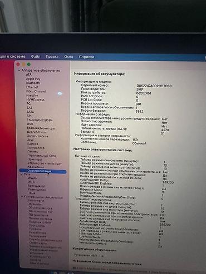Click the yellow minimize window button
Viewport: 206px width, 274px height.
(23, 64)
